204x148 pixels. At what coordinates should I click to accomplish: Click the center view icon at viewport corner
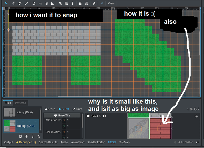tap(8, 13)
